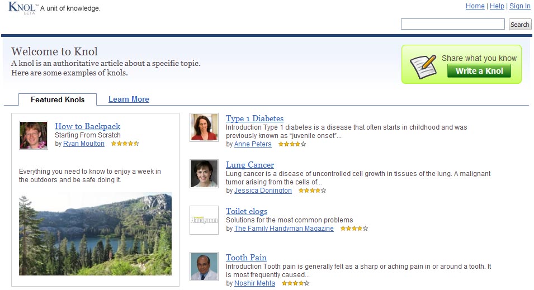Image resolution: width=534 pixels, height=290 pixels.
Task: Click Jessica Donington's author photo
Action: [x=204, y=174]
